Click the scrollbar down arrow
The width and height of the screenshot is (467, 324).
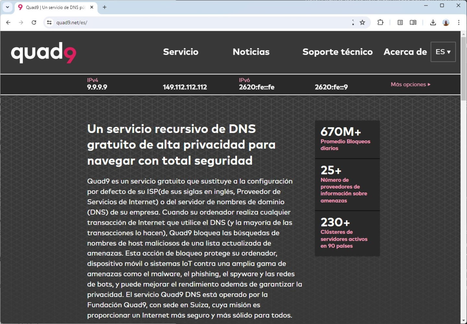463,320
